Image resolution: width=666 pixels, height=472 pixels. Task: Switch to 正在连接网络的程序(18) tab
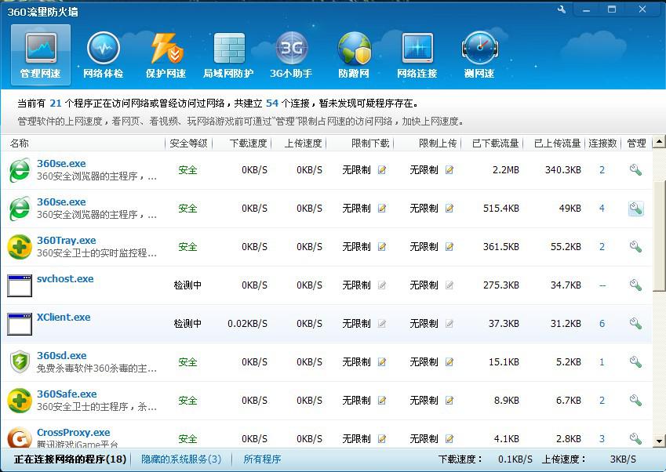[x=70, y=459]
